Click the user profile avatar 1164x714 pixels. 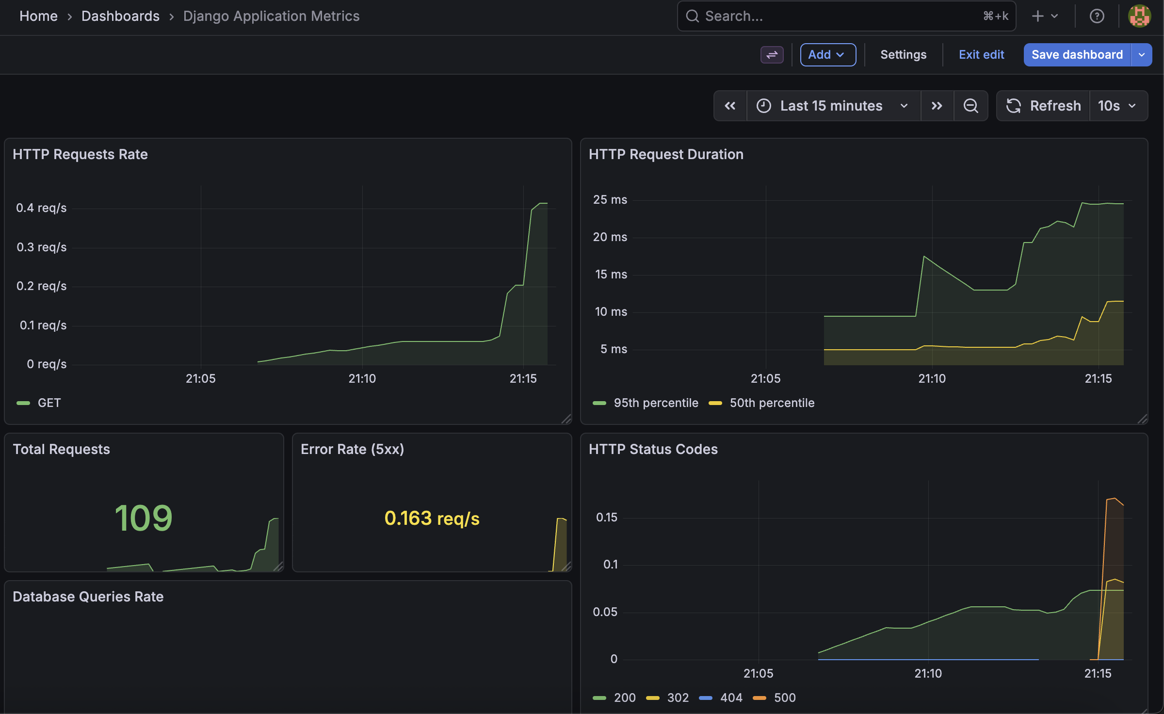tap(1139, 16)
